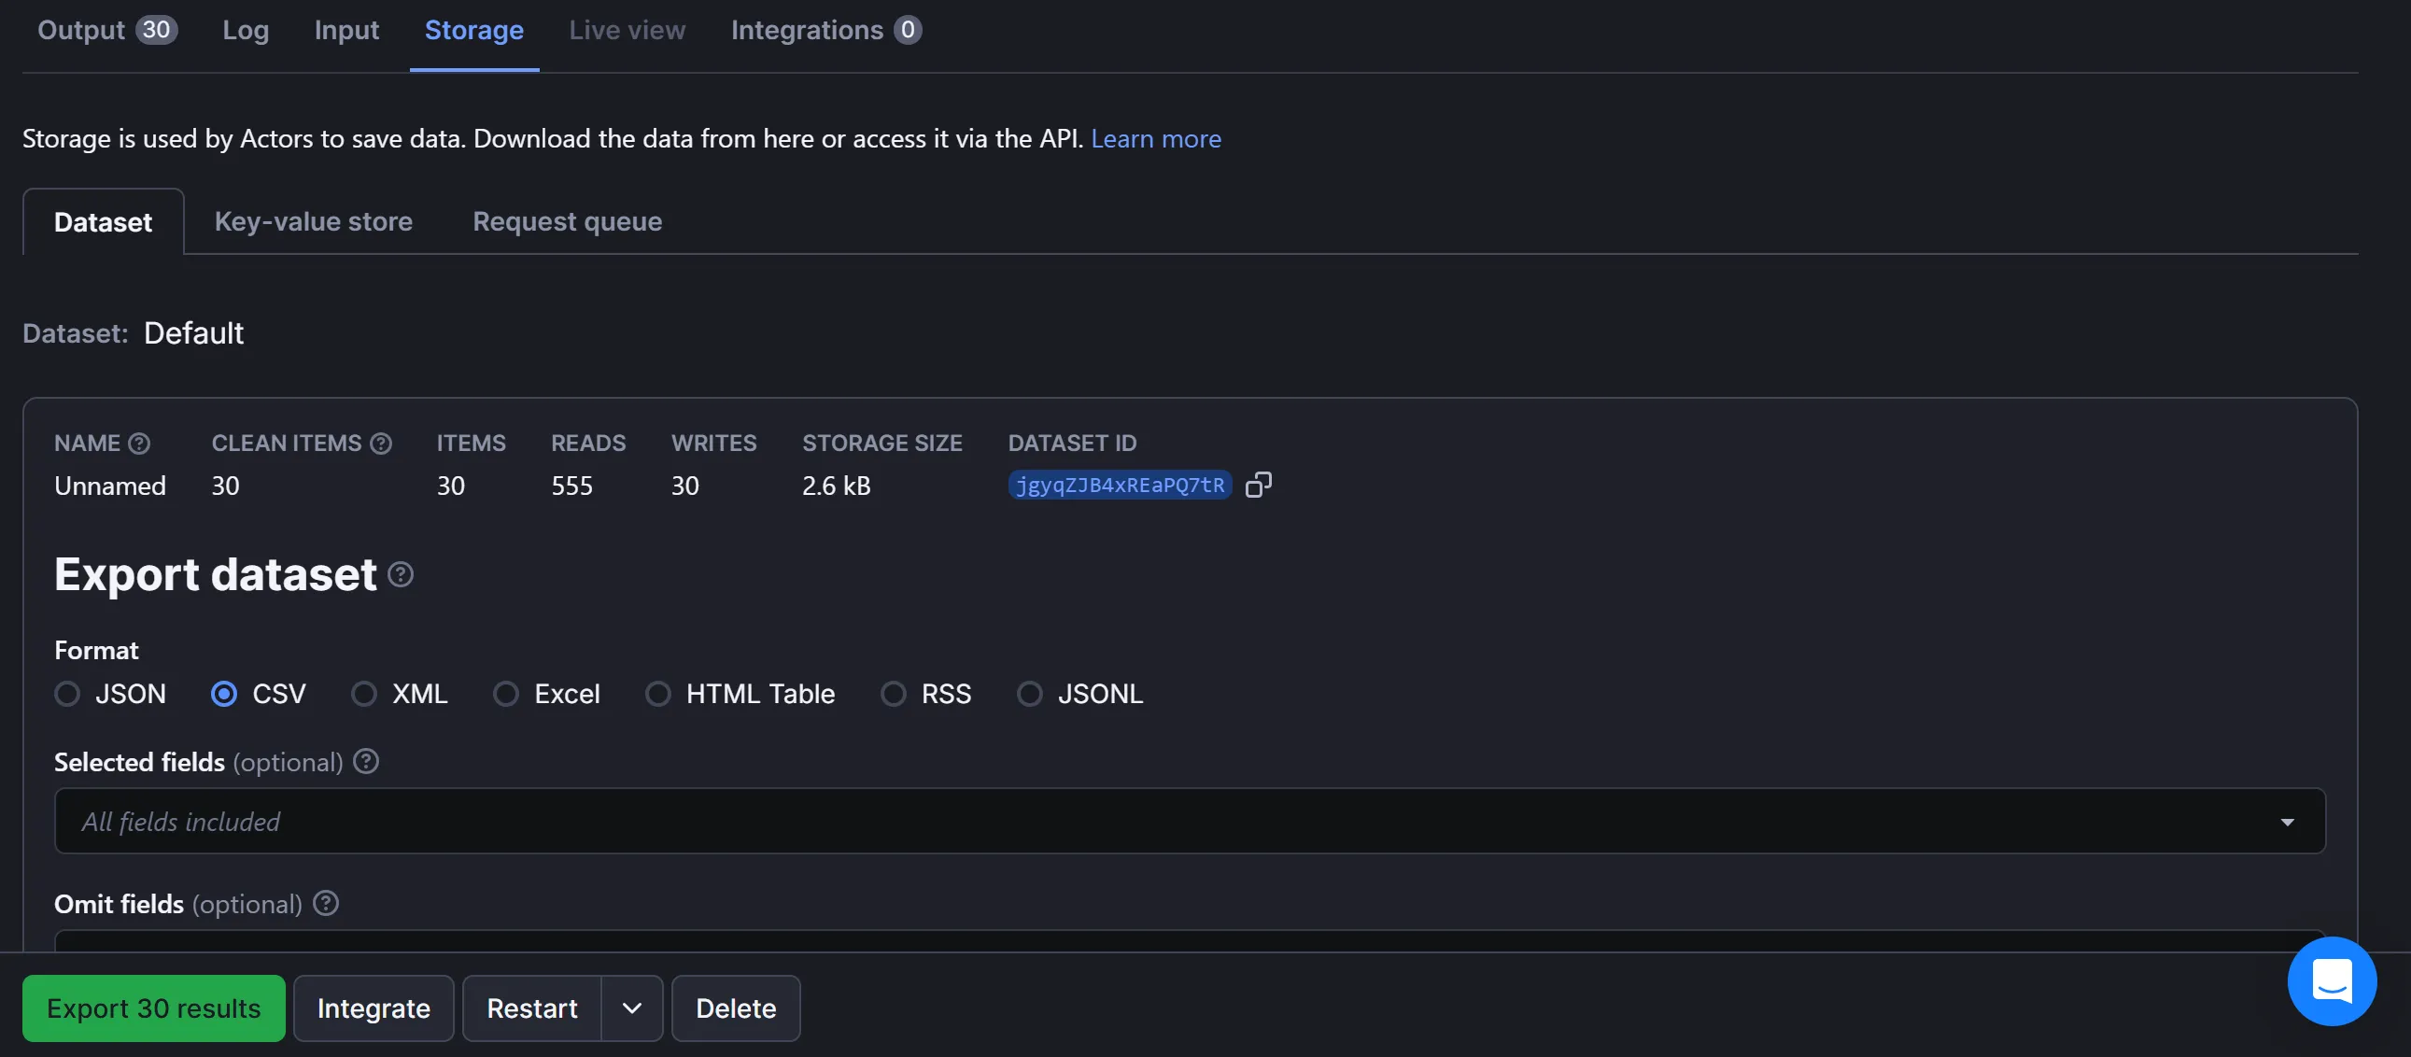Image resolution: width=2411 pixels, height=1057 pixels.
Task: Show help for Selected fields
Action: [366, 761]
